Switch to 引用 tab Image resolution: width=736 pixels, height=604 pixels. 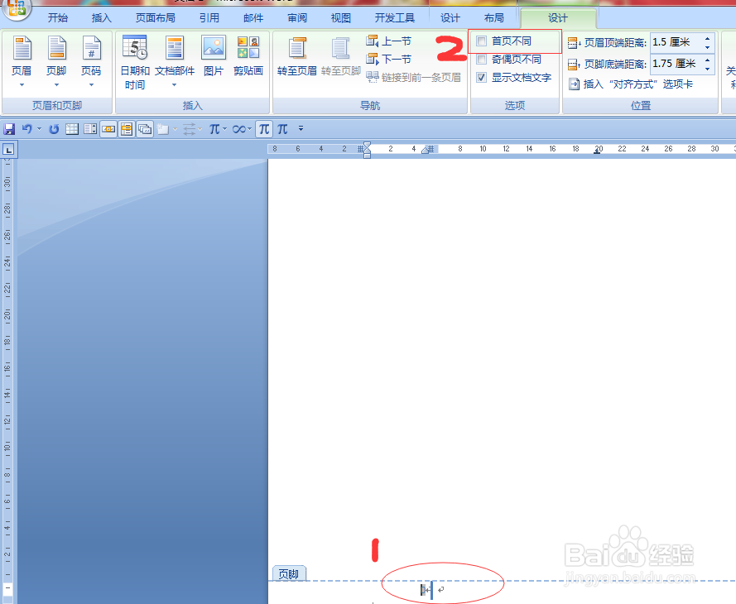[x=209, y=18]
